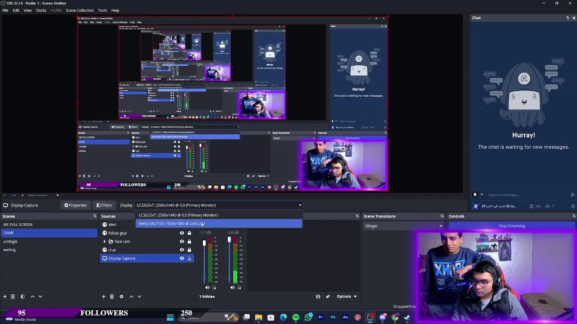Open monitoring settings for first audio channel
Viewport: 577px width, 324px height.
214,288
